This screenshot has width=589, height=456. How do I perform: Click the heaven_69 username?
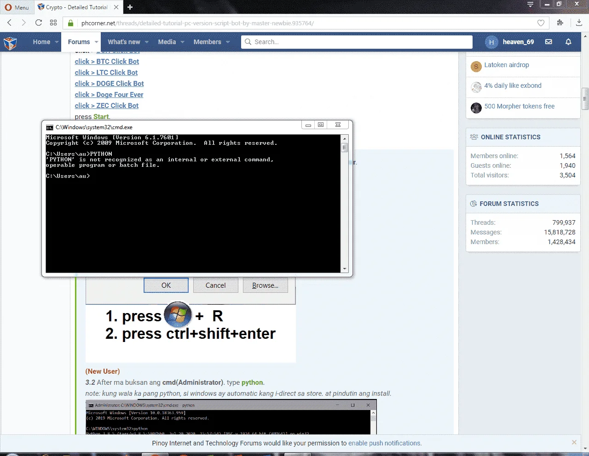click(518, 42)
